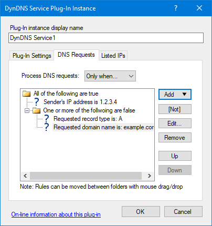Viewport: 212px width, 226px height.
Task: Click the horizontal scrollbar right arrow in the rules list
Action: [149, 176]
